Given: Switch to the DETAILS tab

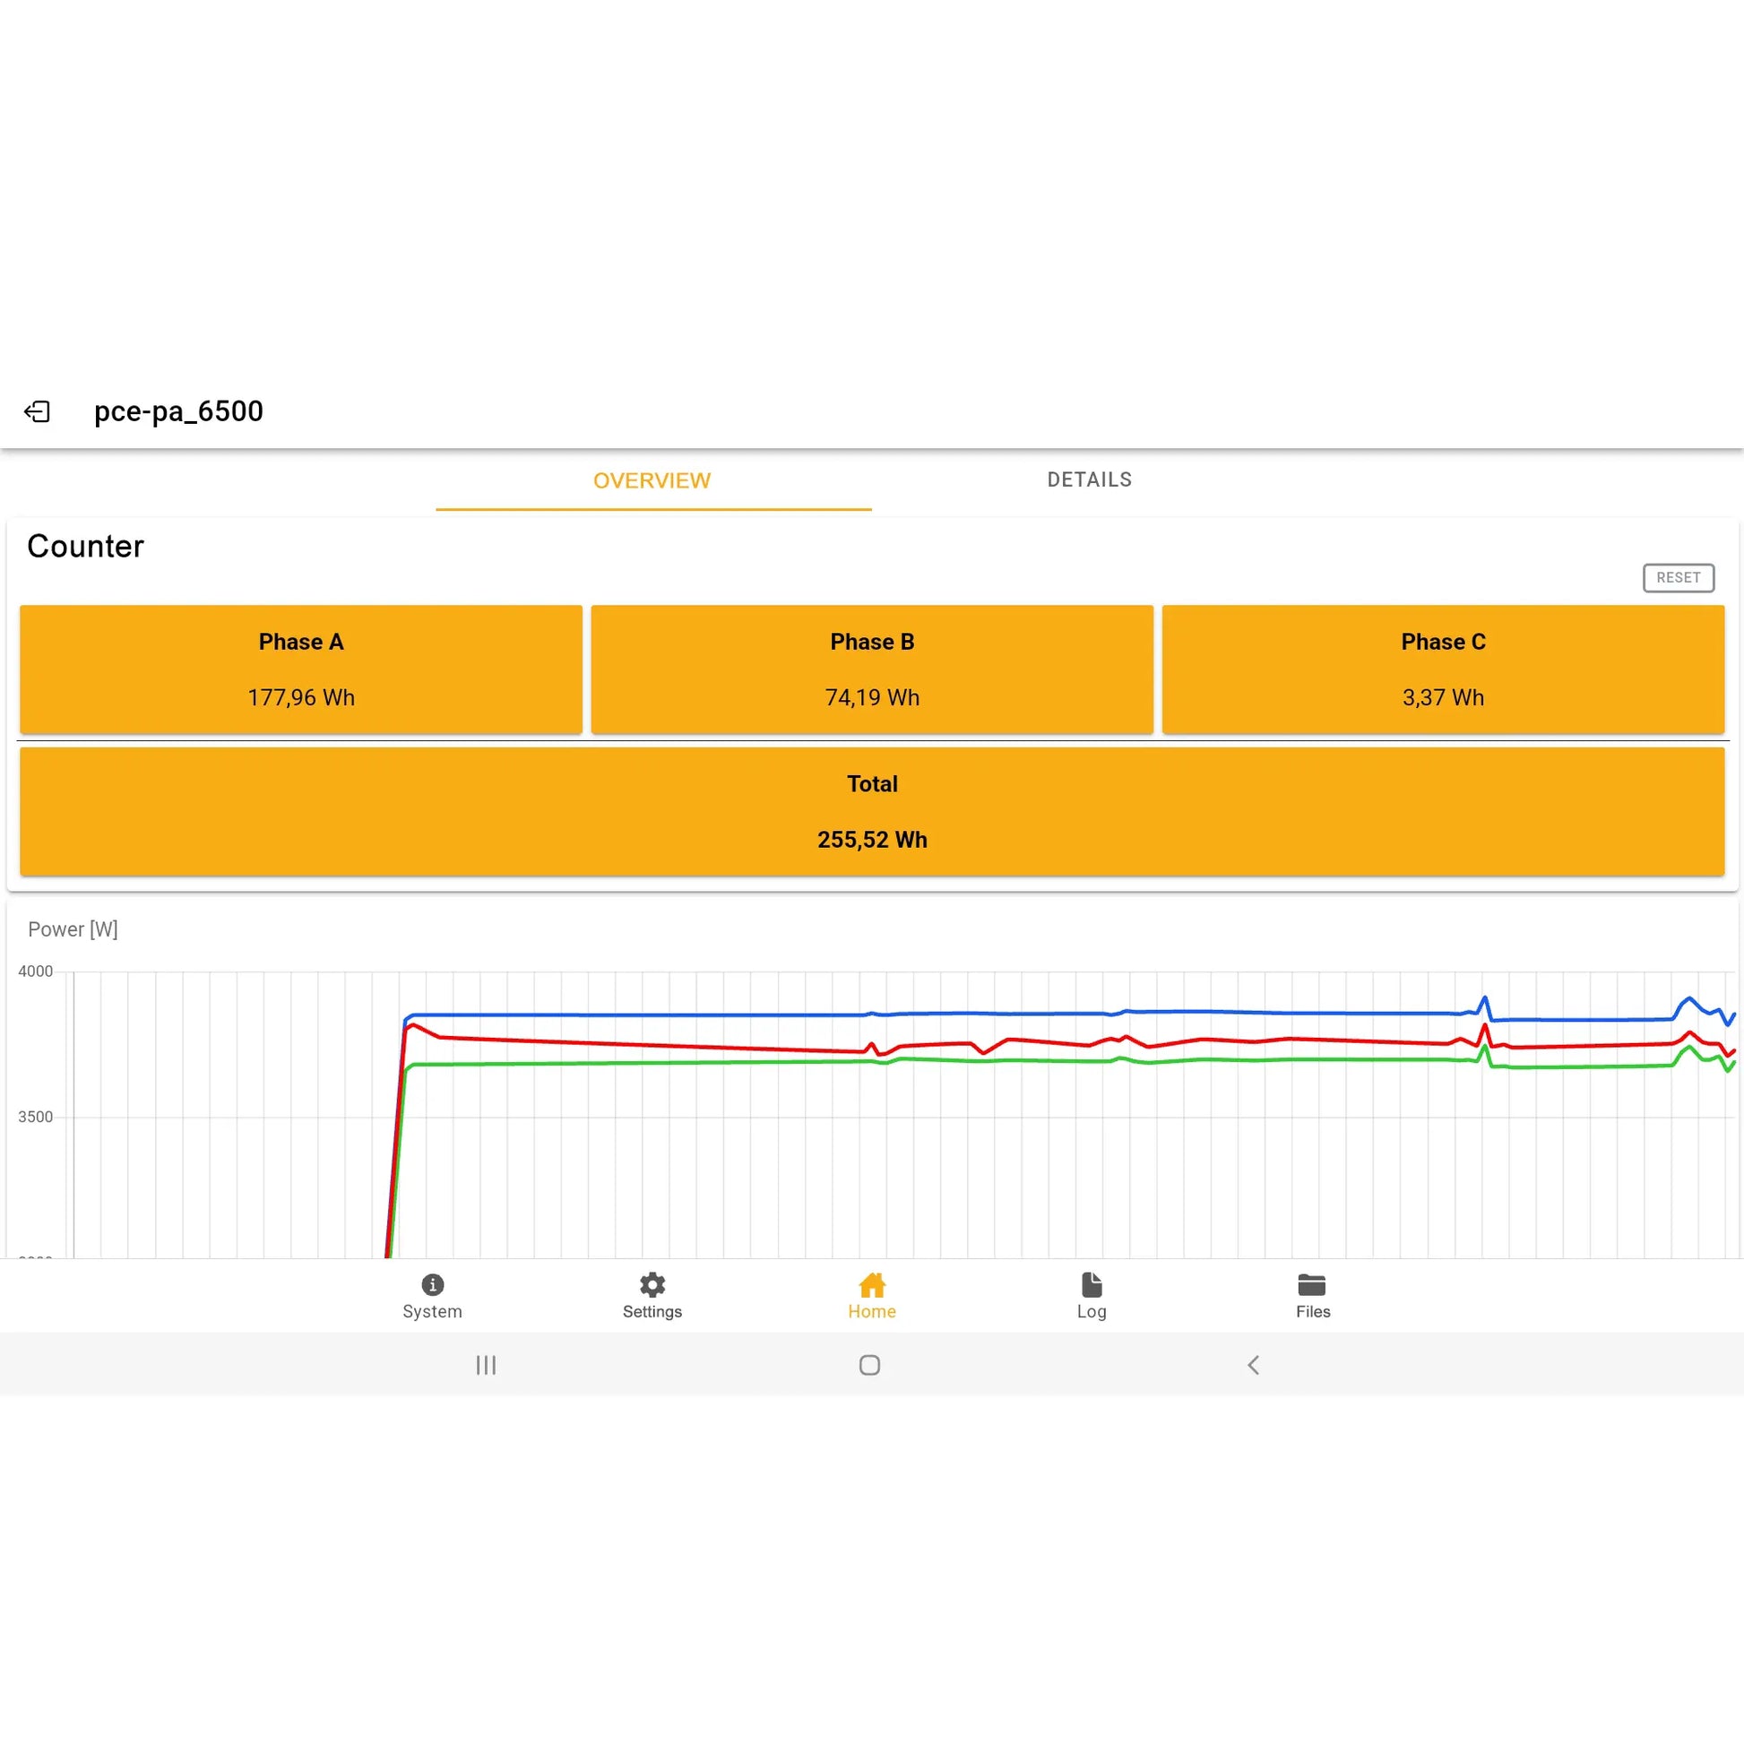Looking at the screenshot, I should pos(1089,479).
